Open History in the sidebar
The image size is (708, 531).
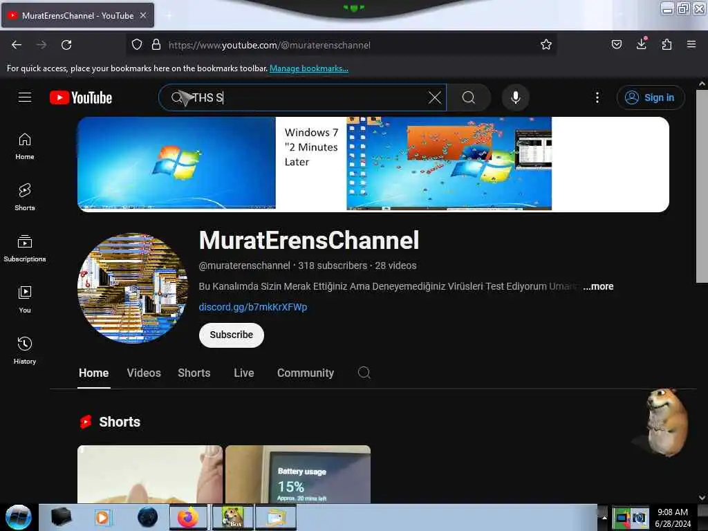(x=25, y=351)
